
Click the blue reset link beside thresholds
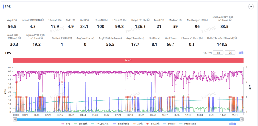point(241,53)
